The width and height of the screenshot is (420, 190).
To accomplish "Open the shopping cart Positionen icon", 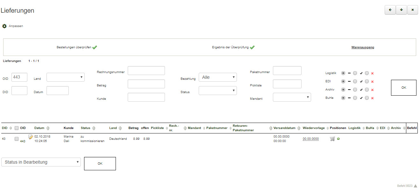I will click(x=332, y=139).
